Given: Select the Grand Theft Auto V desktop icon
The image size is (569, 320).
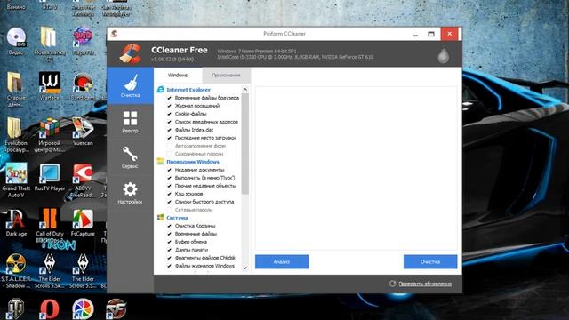Looking at the screenshot, I should (x=16, y=180).
